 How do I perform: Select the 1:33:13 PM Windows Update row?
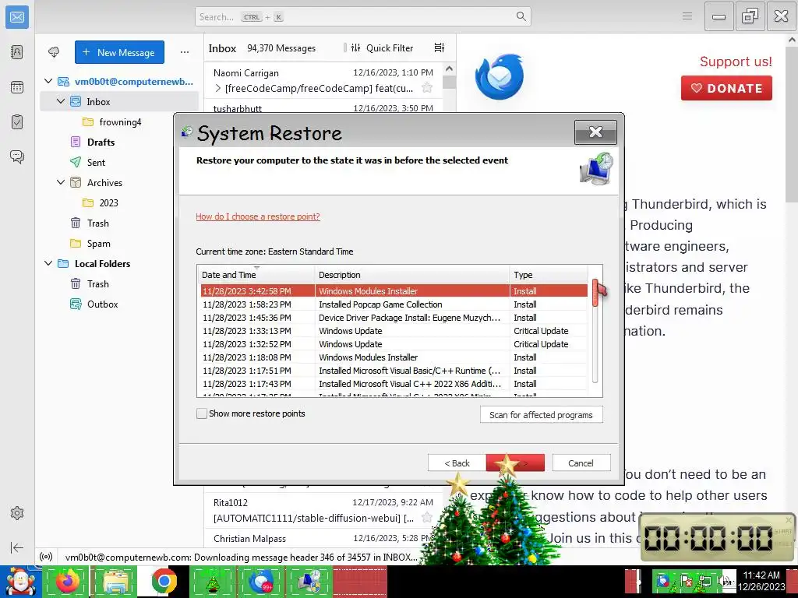point(394,330)
